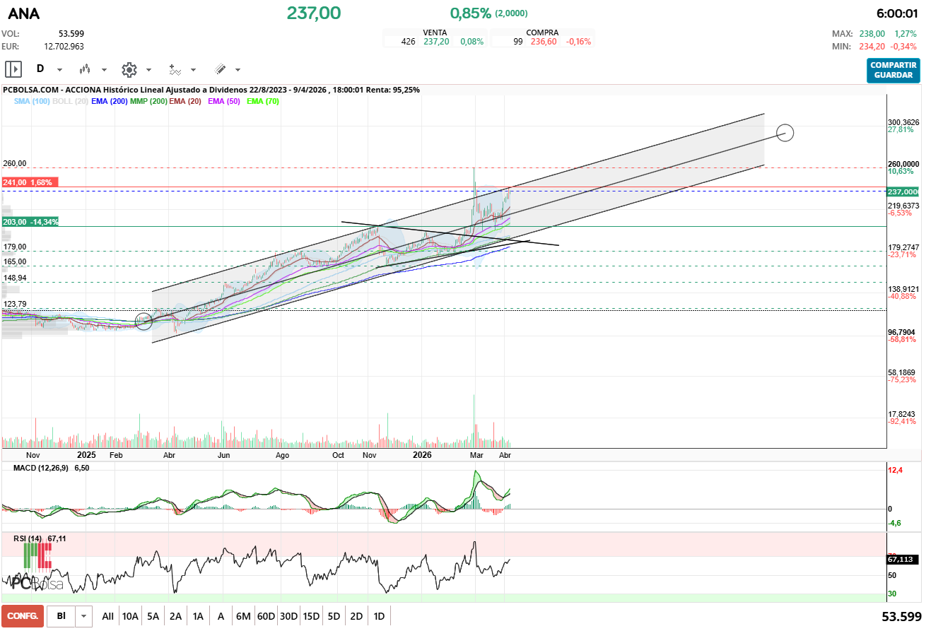Expand the BI selector dropdown arrow

[x=84, y=616]
